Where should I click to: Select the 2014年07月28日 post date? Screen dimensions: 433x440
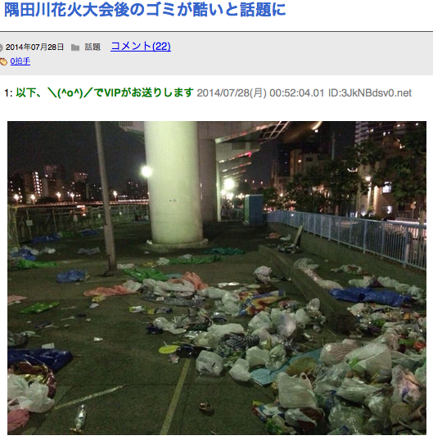pos(34,47)
